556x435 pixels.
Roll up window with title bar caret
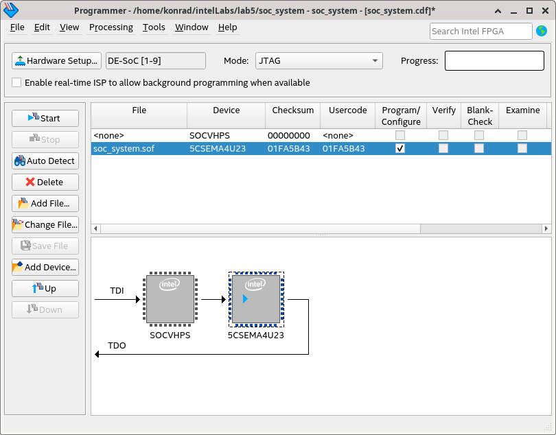pyautogui.click(x=498, y=11)
